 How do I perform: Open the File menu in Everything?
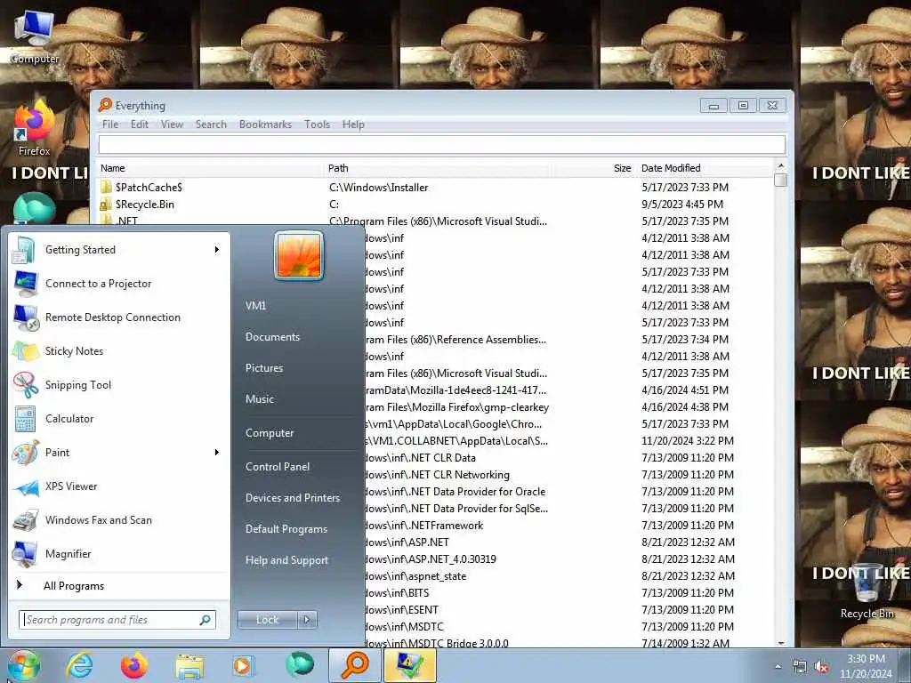coord(110,125)
